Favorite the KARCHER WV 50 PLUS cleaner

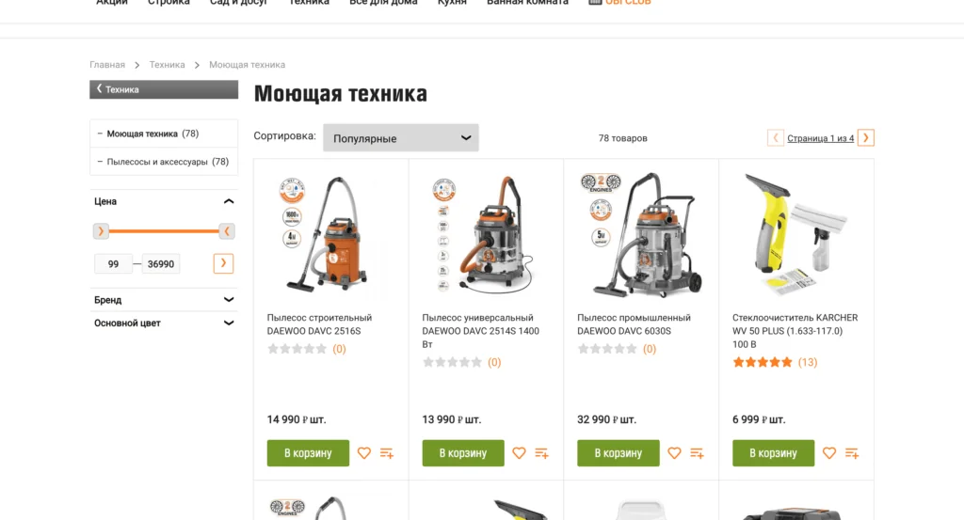tap(829, 453)
